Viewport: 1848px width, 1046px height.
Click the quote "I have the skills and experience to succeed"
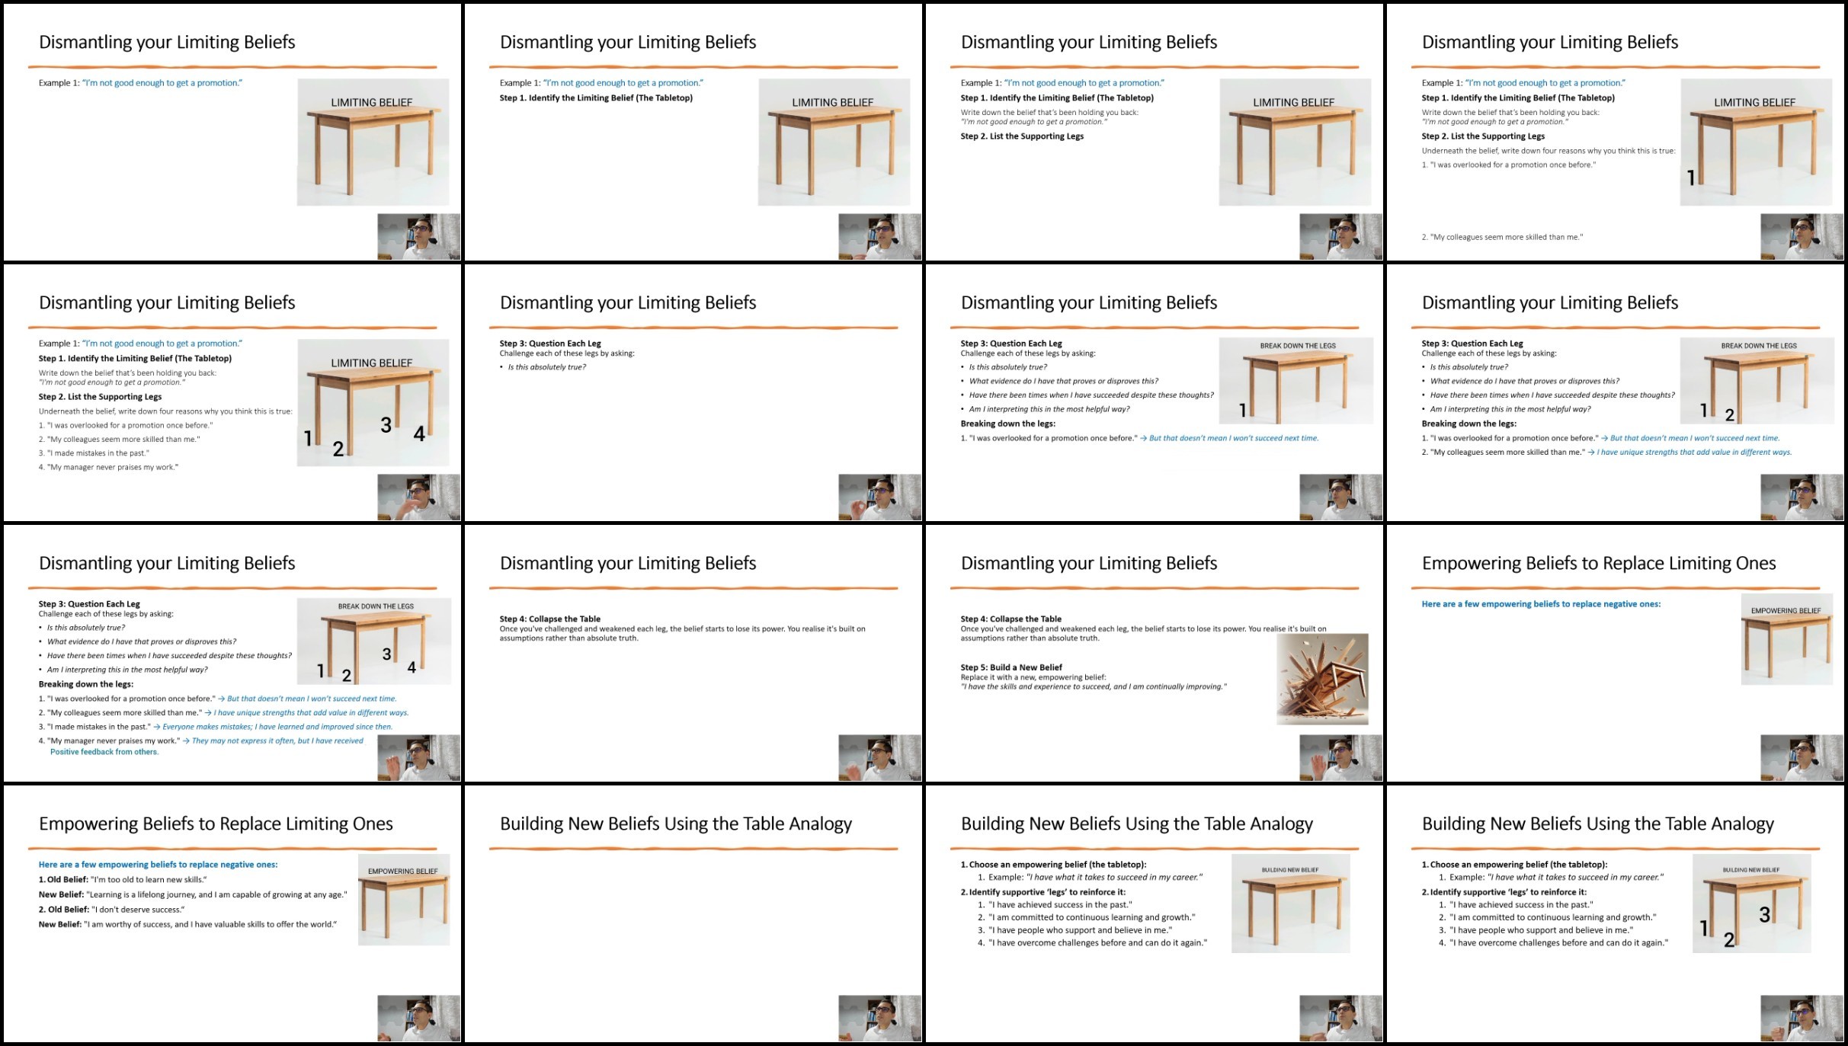[1094, 686]
